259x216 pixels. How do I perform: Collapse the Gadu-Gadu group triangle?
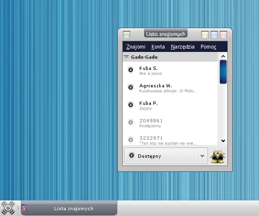point(127,57)
